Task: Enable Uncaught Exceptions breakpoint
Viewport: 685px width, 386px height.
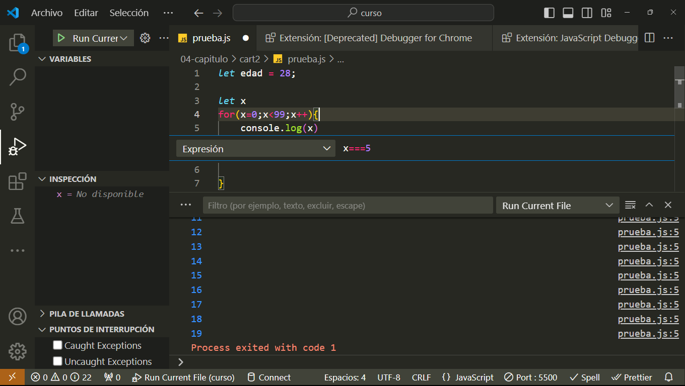Action: pyautogui.click(x=57, y=361)
